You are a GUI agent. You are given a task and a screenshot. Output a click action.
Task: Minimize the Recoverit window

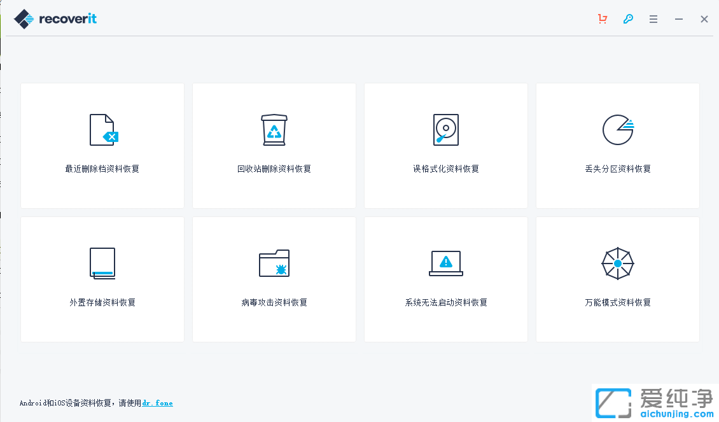click(679, 19)
